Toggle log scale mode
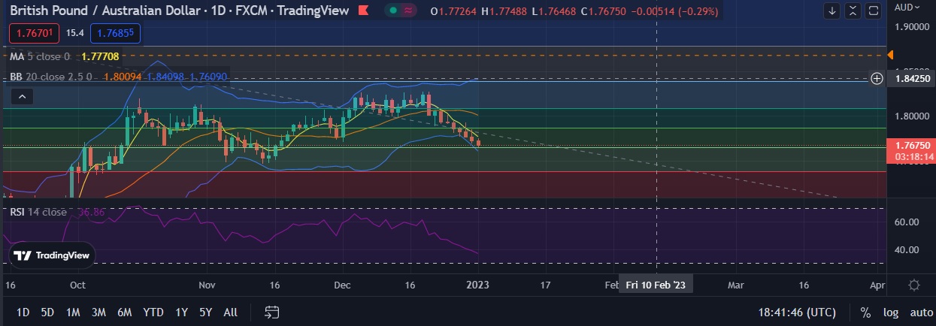The image size is (936, 326). (890, 312)
